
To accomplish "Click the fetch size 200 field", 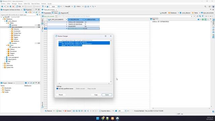I will point(121,111).
